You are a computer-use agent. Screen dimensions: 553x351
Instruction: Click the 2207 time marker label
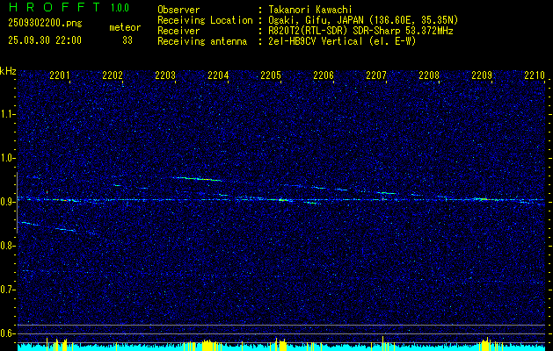coord(376,75)
